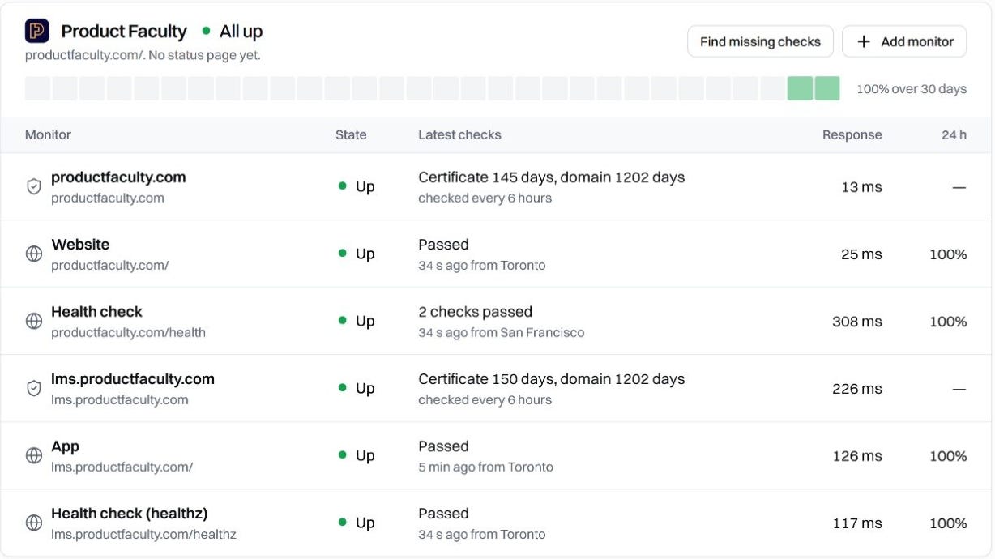Image resolution: width=995 pixels, height=559 pixels.
Task: Click the shield icon beside lms.productfaculty.com monitor
Action: point(34,389)
